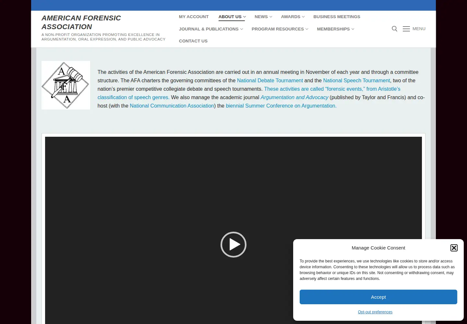Screen dimensions: 467x324
Task: Follow the National Speech Tournament link
Action: tap(356, 81)
